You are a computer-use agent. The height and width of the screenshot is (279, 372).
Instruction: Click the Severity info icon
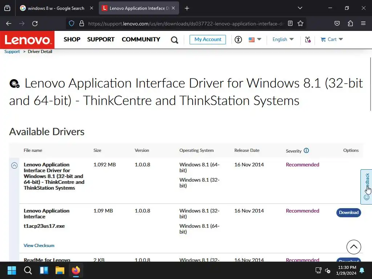point(306,150)
